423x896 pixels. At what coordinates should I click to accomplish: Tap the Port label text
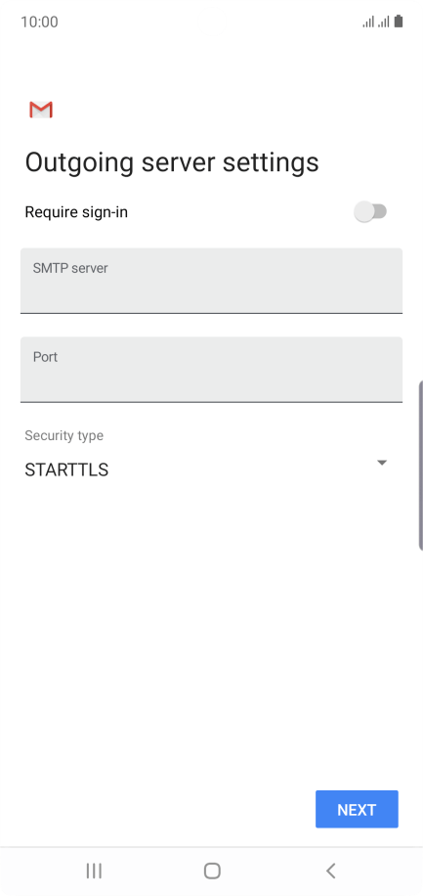(45, 357)
